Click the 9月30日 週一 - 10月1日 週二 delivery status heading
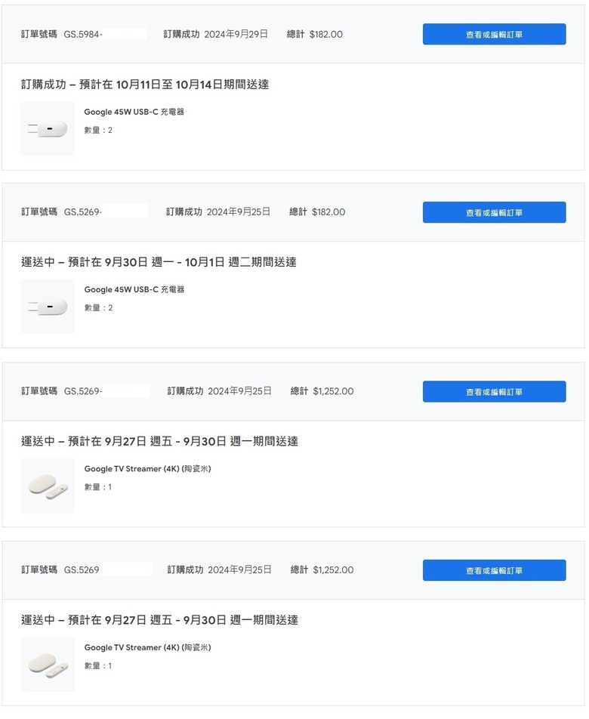Image resolution: width=589 pixels, height=719 pixels. [159, 262]
